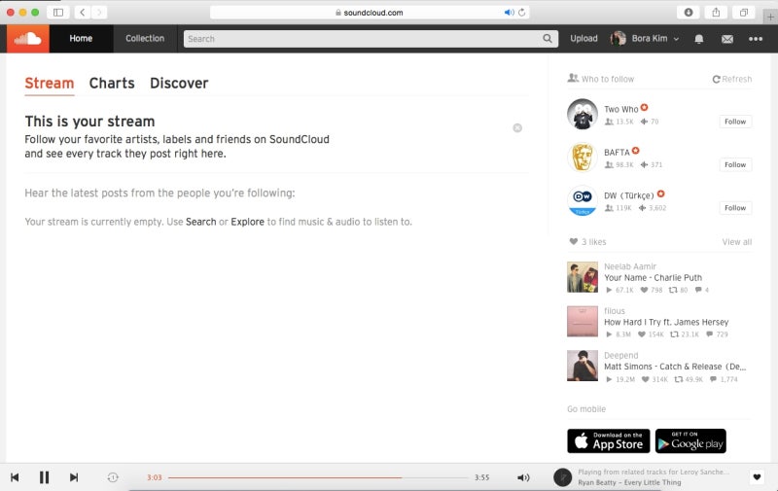Image resolution: width=778 pixels, height=491 pixels.
Task: Open the BAFTA profile name
Action: pyautogui.click(x=617, y=153)
